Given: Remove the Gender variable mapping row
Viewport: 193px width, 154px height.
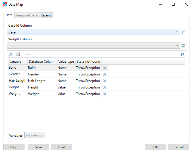Looking at the screenshot, I should pyautogui.click(x=104, y=74).
